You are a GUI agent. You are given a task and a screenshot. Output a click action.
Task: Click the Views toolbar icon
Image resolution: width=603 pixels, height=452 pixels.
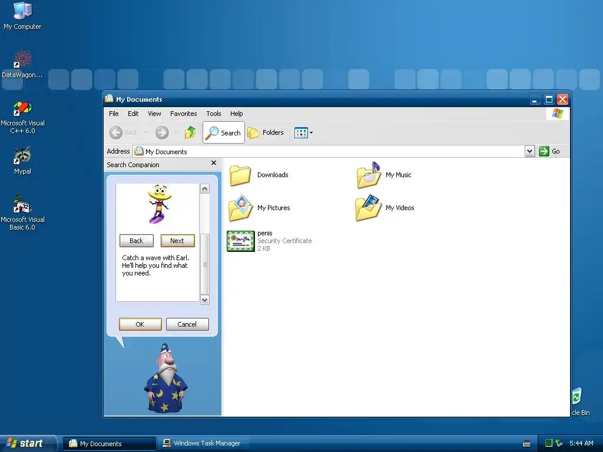click(x=301, y=133)
